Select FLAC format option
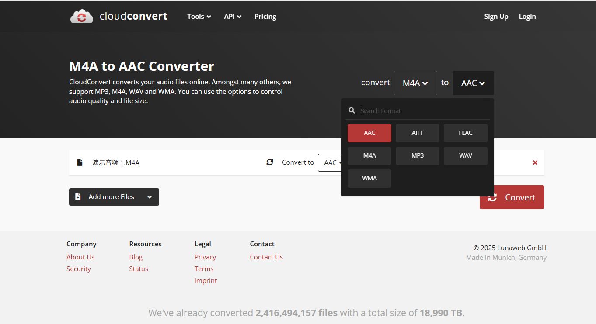Image resolution: width=596 pixels, height=324 pixels. point(466,133)
